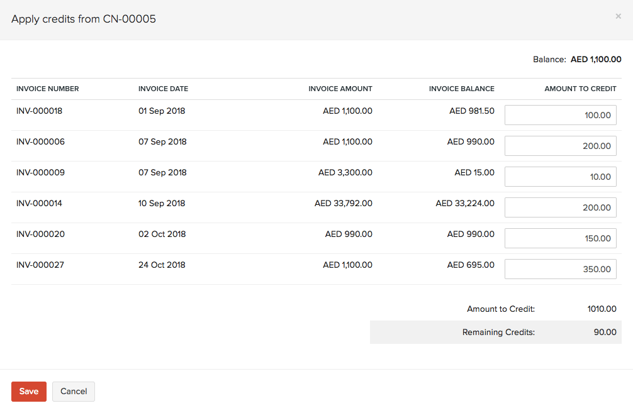
Task: Click the amount field showing 200.00 for INV-000006
Action: [x=560, y=145]
